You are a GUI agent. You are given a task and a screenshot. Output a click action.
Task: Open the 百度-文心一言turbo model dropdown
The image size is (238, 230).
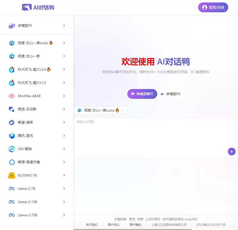pyautogui.click(x=100, y=110)
